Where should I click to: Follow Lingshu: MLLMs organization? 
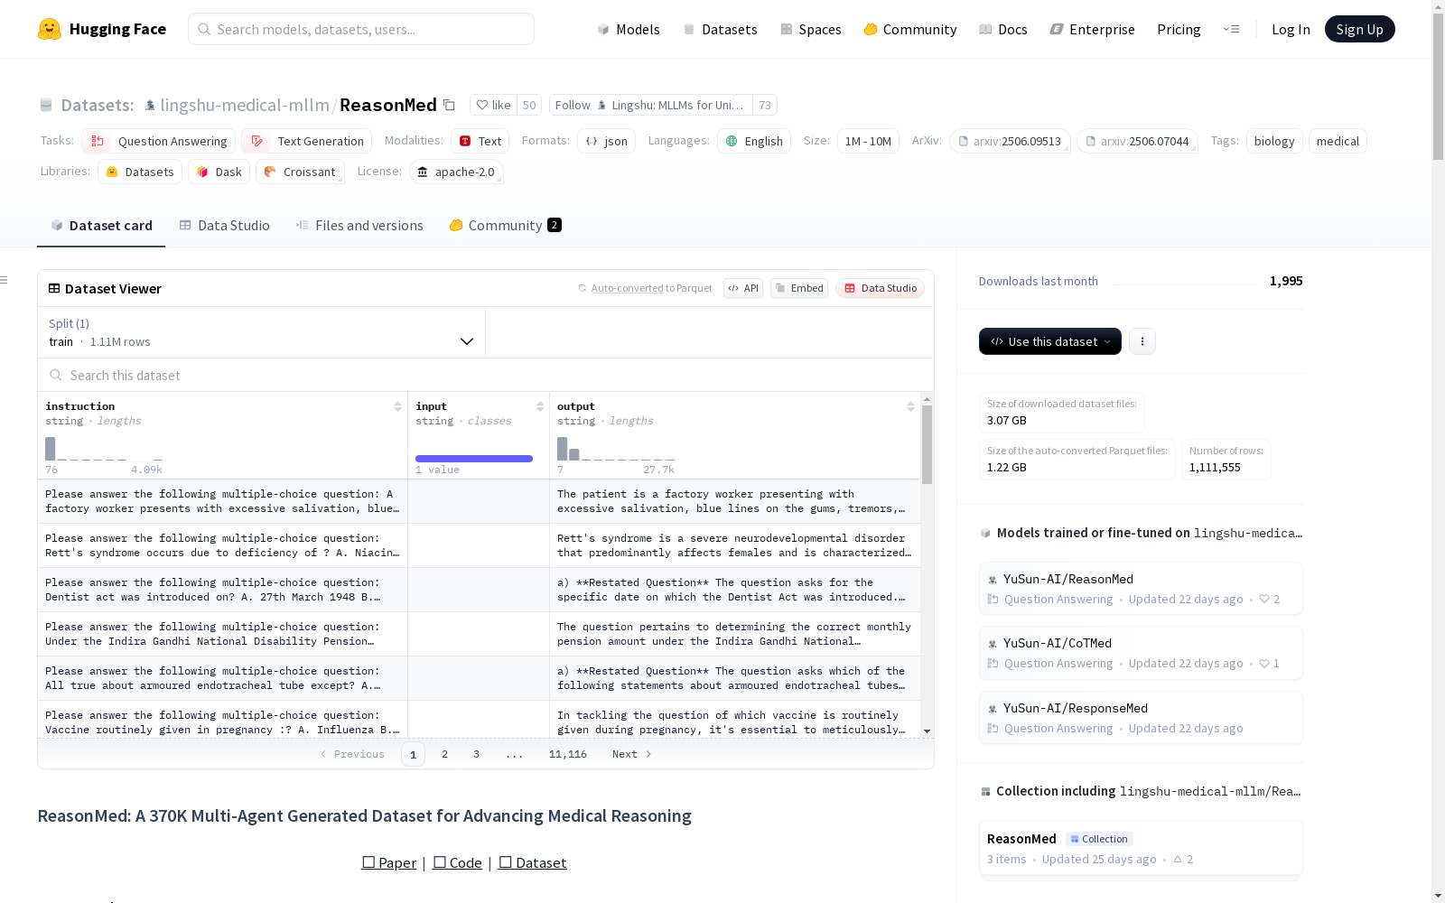click(650, 105)
